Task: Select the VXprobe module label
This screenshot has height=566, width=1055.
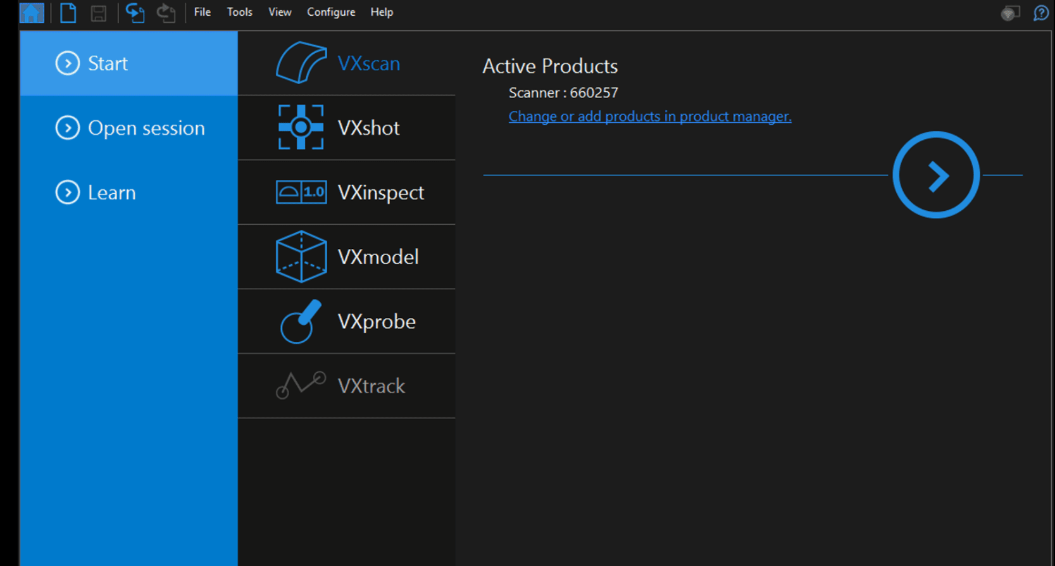Action: [x=377, y=322]
